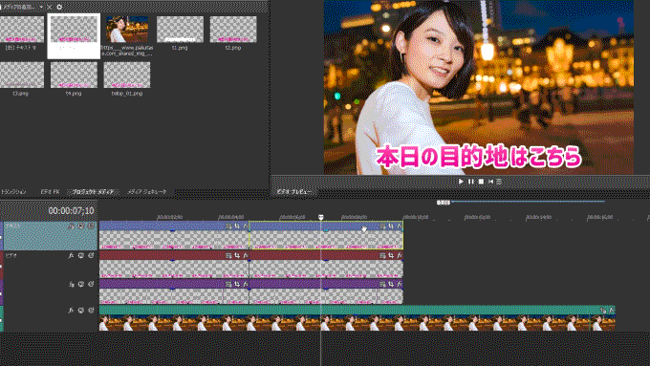Select the テキスト 9 media thumbnail
Viewport: 650px width, 366px height.
(x=21, y=30)
